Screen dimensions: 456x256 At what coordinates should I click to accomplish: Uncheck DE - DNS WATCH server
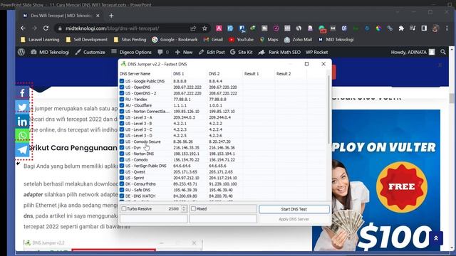click(x=122, y=196)
